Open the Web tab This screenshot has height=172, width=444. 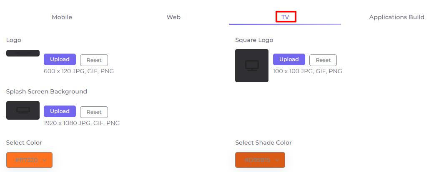(x=173, y=17)
